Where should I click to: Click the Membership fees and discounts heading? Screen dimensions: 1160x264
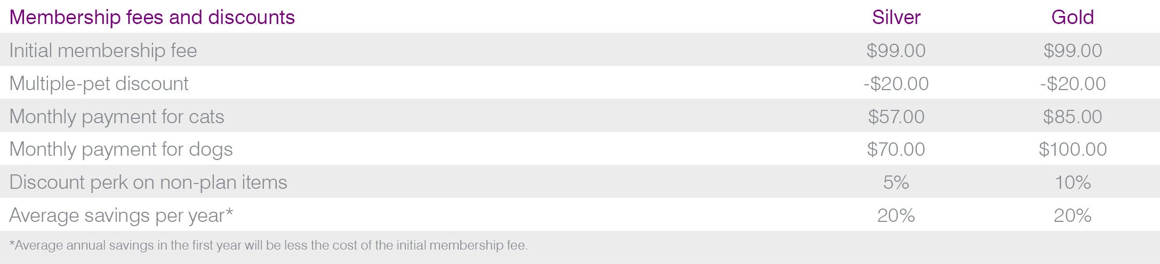[x=152, y=18]
